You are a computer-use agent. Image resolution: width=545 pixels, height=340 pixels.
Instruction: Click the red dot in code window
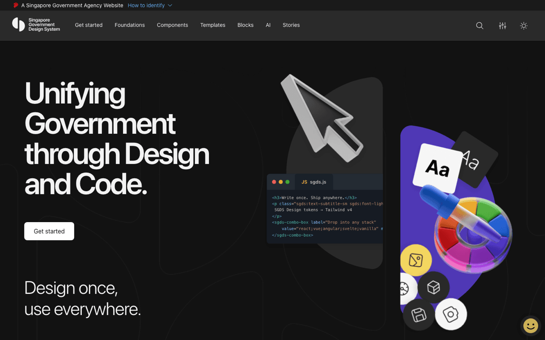click(274, 182)
